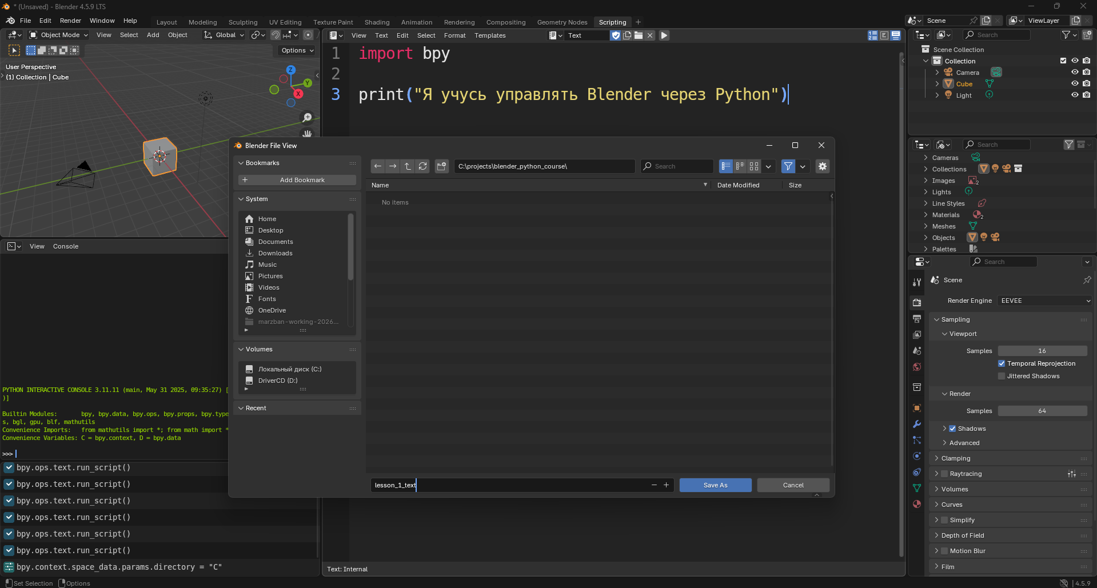The height and width of the screenshot is (588, 1097).
Task: Uncheck the Shadows checkbox
Action: (952, 429)
